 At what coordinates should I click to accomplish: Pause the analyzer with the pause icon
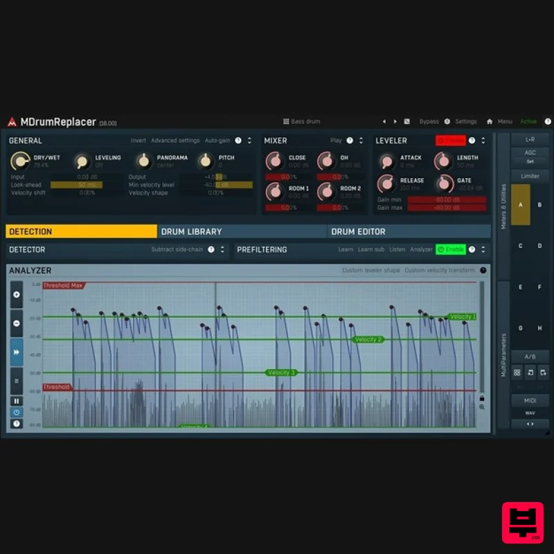click(x=17, y=400)
